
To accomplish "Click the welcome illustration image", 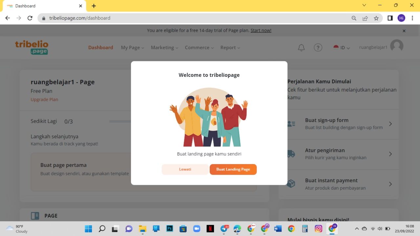I will point(209,117).
